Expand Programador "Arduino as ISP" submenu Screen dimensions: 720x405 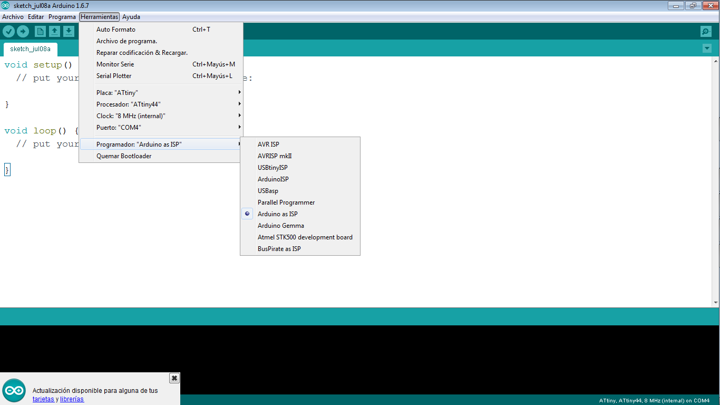pyautogui.click(x=161, y=144)
